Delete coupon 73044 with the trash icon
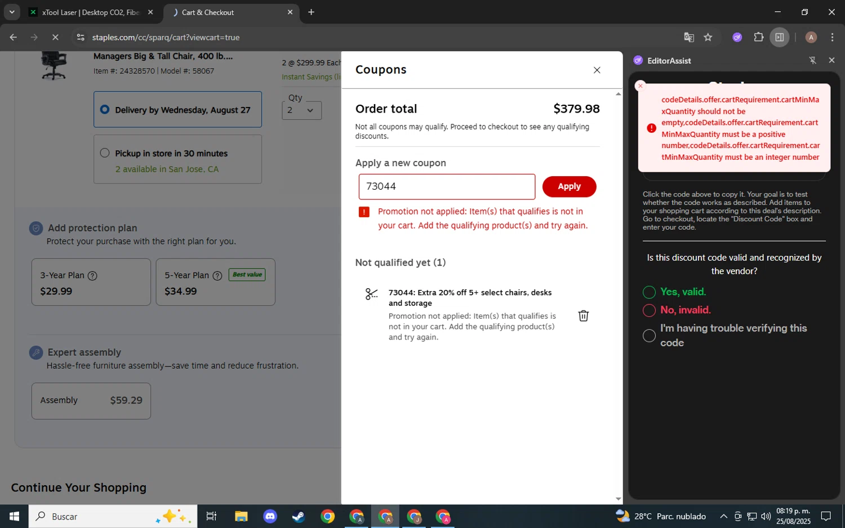Image resolution: width=845 pixels, height=528 pixels. [584, 316]
